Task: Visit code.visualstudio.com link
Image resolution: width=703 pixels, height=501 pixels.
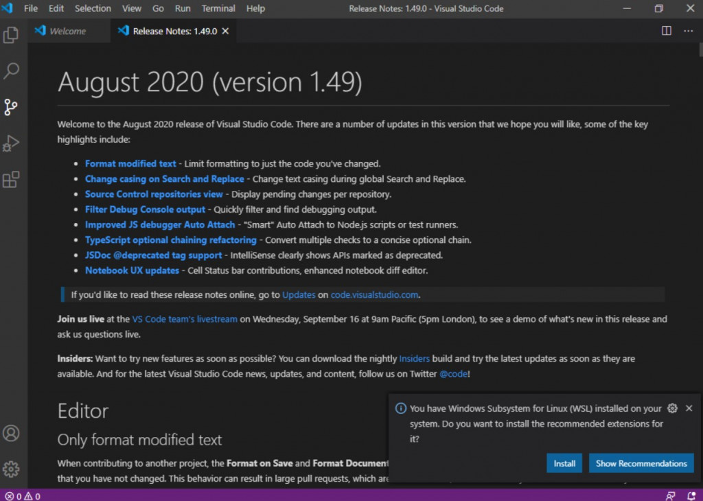Action: point(374,295)
